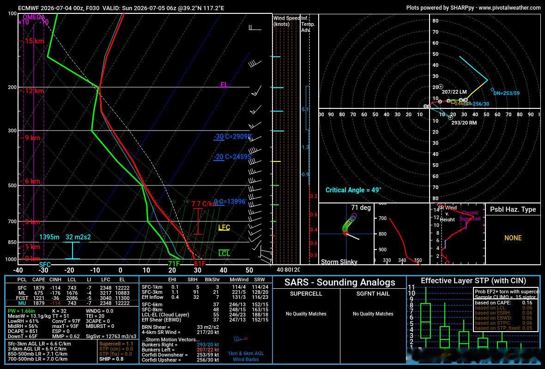Click the 1km and 6km wind barb icon

pyautogui.click(x=241, y=339)
